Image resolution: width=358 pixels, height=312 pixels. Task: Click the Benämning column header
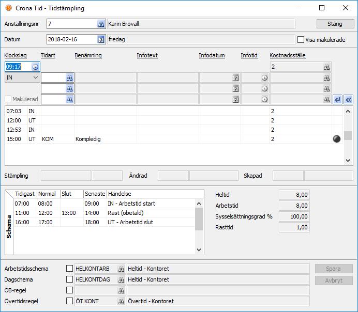click(88, 55)
